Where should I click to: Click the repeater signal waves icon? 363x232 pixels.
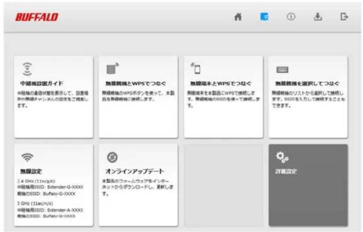[28, 69]
